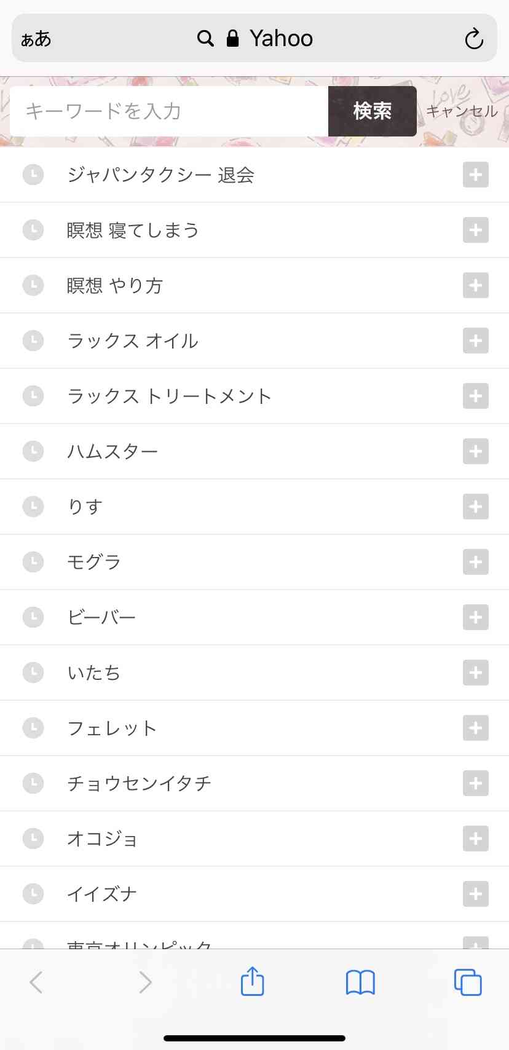Tap the plus icon beside ジャパンタクシー 退会

[x=475, y=175]
